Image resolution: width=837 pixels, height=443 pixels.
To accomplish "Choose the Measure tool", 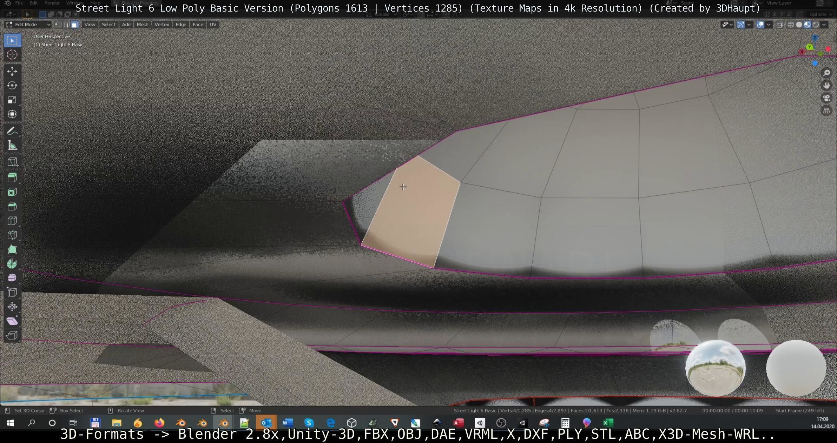I will click(12, 146).
